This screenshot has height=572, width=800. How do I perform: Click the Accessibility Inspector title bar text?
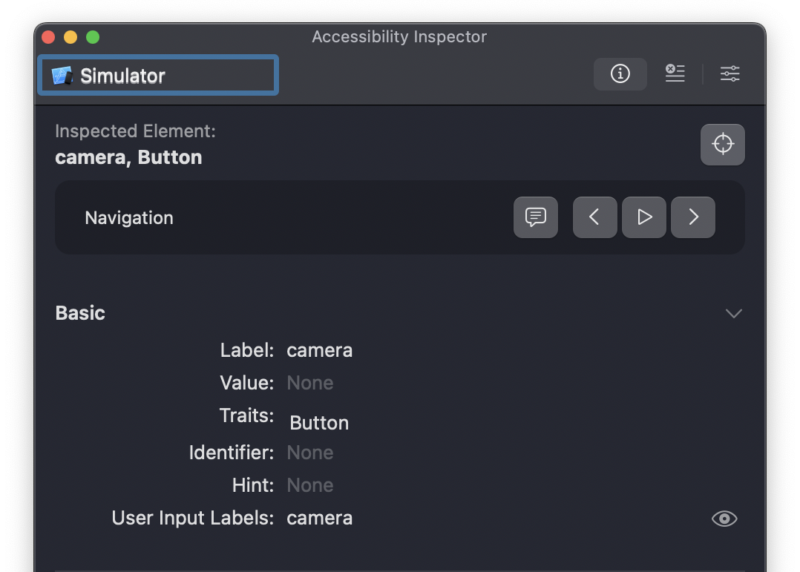point(399,37)
